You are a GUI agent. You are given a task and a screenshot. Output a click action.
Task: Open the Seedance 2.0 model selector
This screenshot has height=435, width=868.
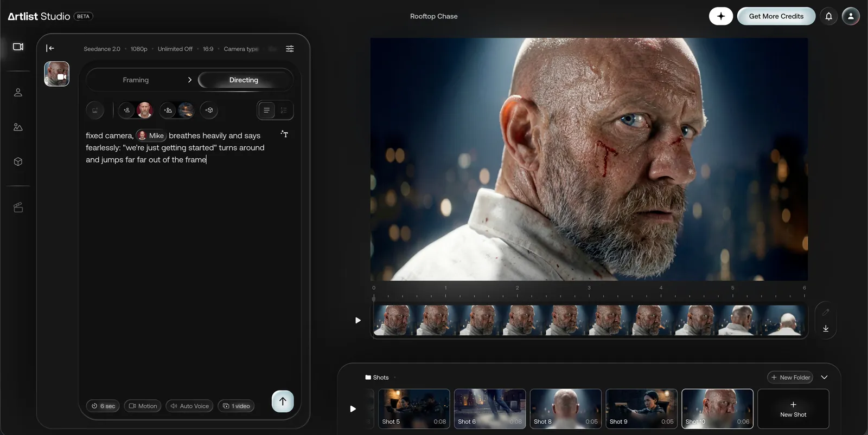102,49
